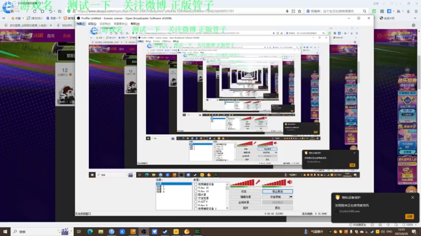Open the OBS 场景集合 menu
Screen dimensions: 421x236
click(121, 24)
